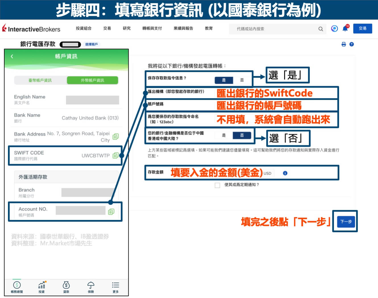The width and height of the screenshot is (378, 298).
Task: Click Cathay United Bank (013) text
Action: pos(90,118)
